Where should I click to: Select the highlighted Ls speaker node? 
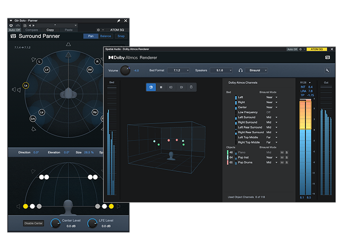(26, 86)
